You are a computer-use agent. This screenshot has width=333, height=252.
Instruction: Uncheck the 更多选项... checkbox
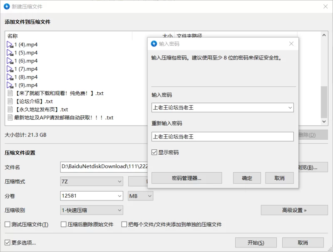tap(7, 242)
